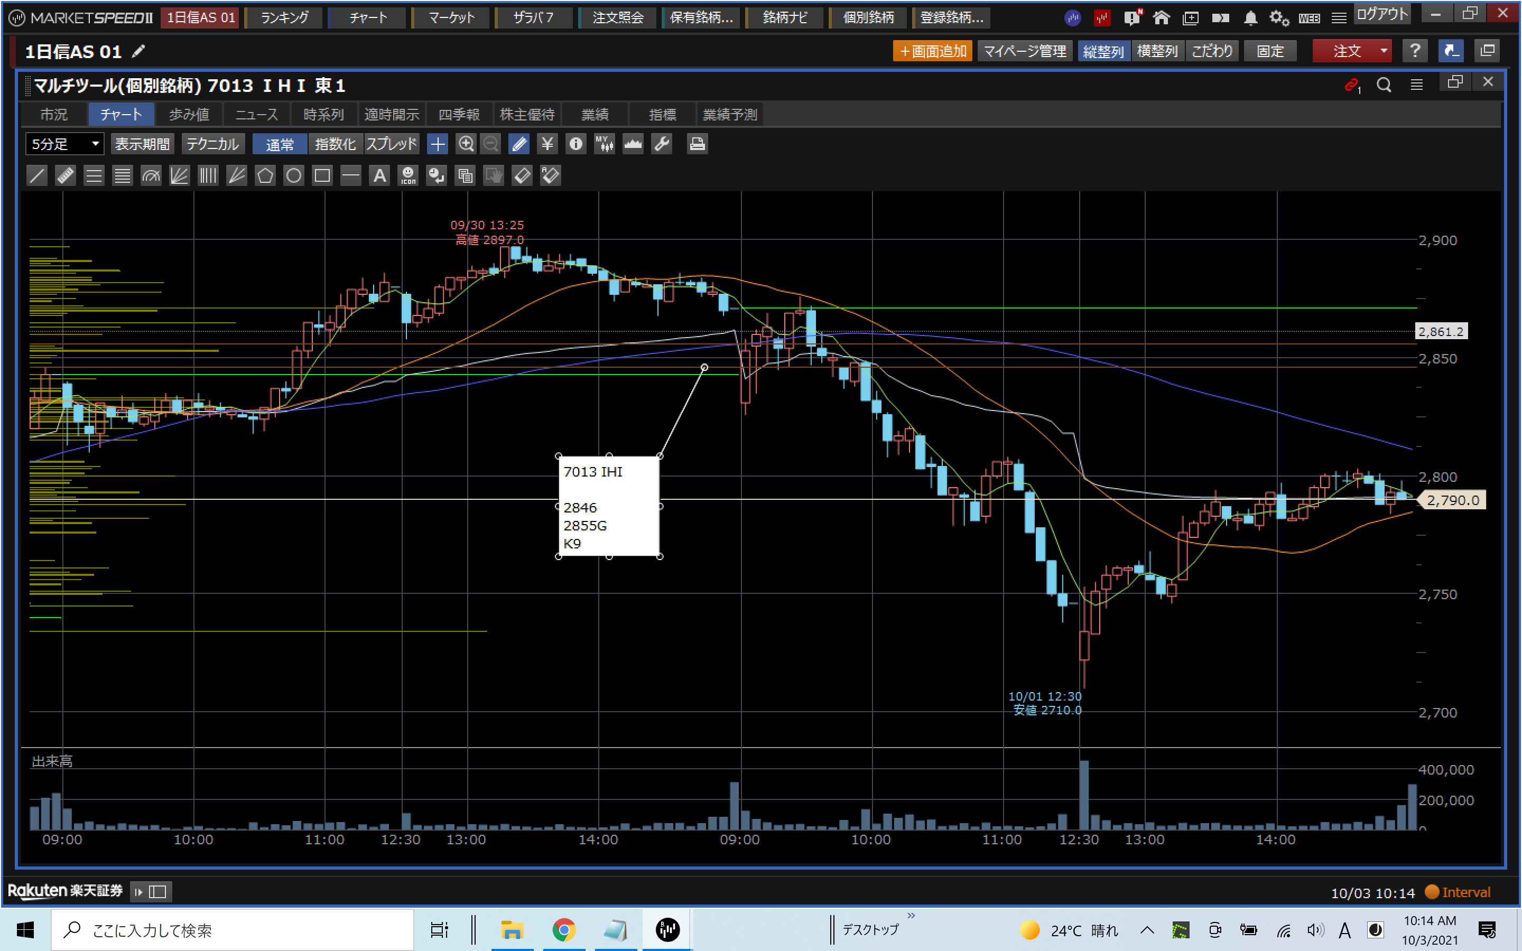The height and width of the screenshot is (951, 1522).
Task: Toggle the drawing pencil mode button
Action: tap(519, 144)
